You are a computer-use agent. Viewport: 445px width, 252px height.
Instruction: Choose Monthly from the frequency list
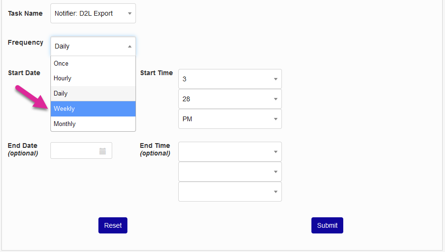(x=93, y=124)
